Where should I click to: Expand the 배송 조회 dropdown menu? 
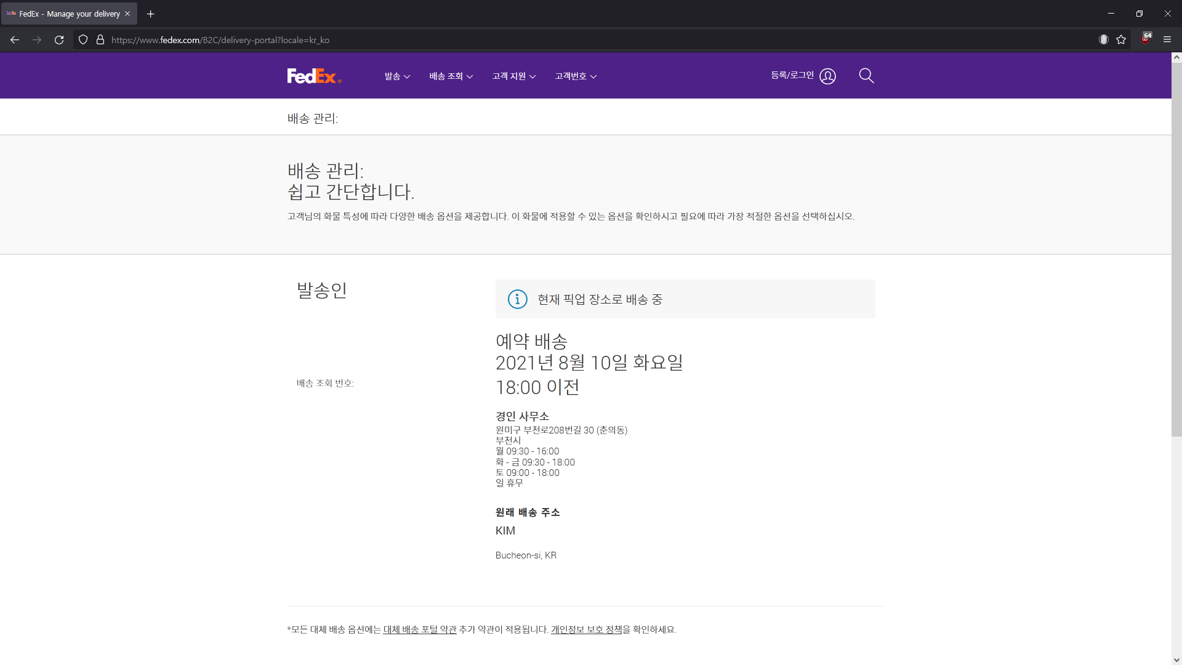(451, 76)
